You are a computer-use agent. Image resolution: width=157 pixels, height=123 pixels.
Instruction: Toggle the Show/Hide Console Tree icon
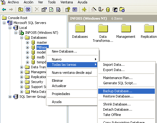point(28,10)
